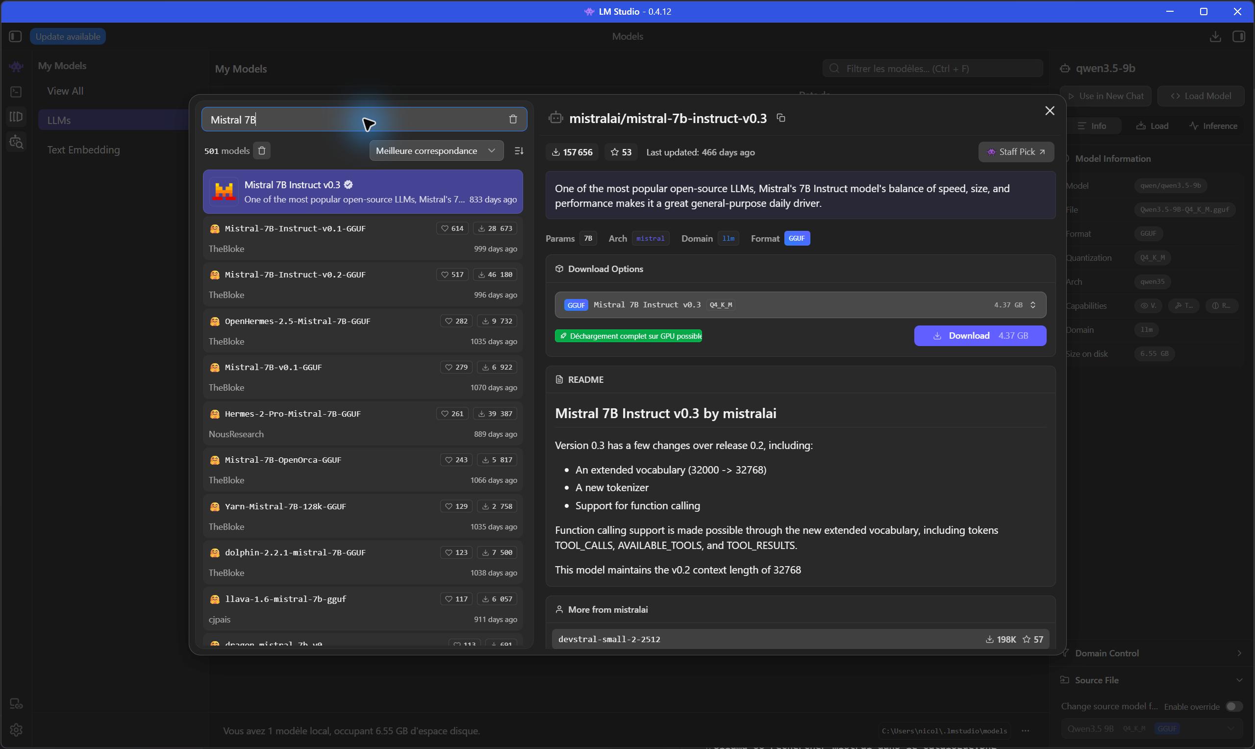Click Use in New Chat button
1255x749 pixels.
[x=1105, y=96]
